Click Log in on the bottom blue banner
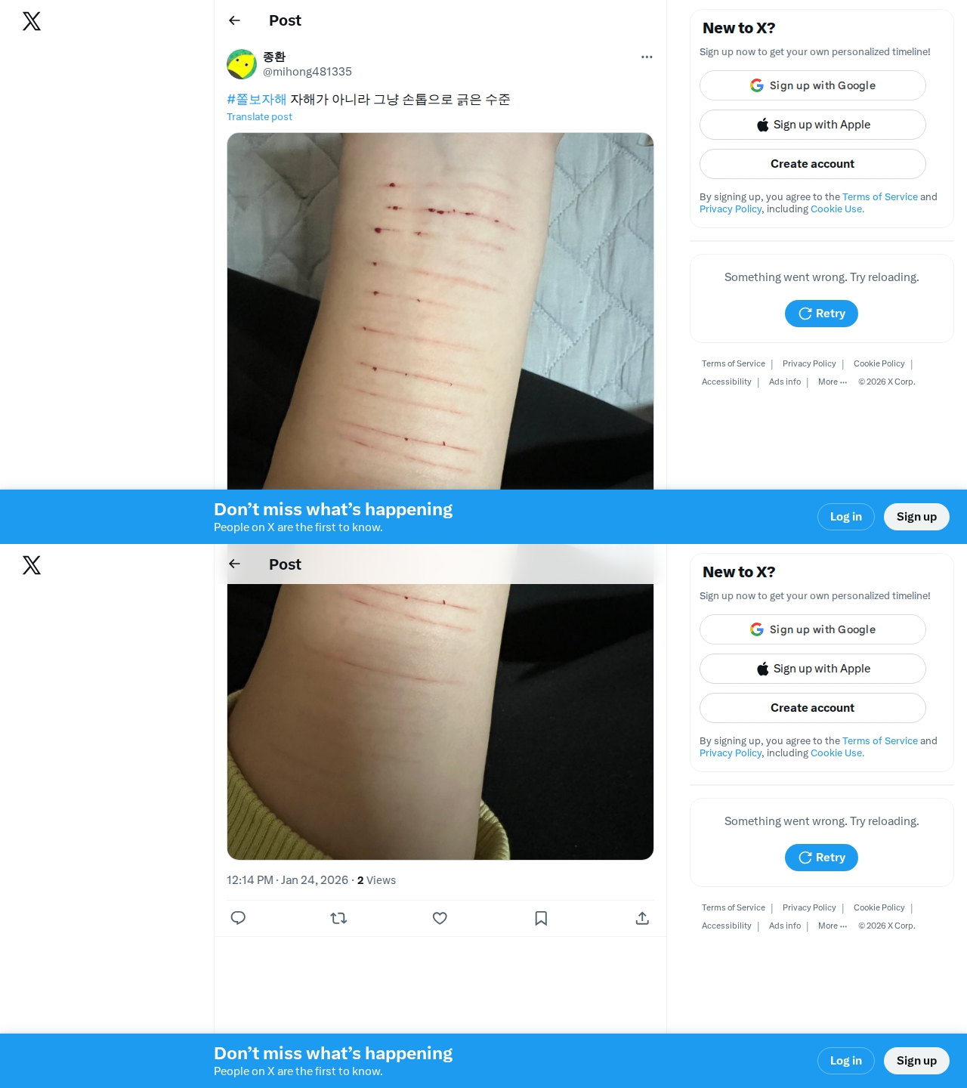This screenshot has width=967, height=1088. click(846, 1061)
